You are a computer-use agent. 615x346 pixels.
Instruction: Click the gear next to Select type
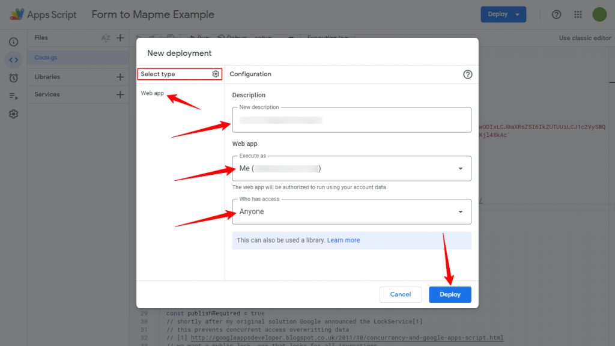pyautogui.click(x=216, y=73)
